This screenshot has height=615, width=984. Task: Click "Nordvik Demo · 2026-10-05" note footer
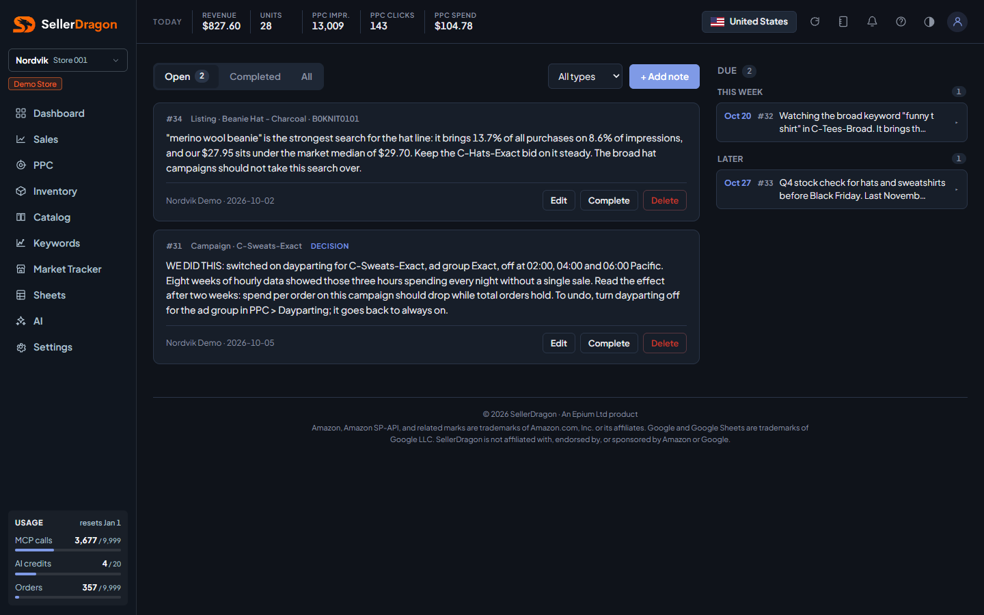coord(220,343)
